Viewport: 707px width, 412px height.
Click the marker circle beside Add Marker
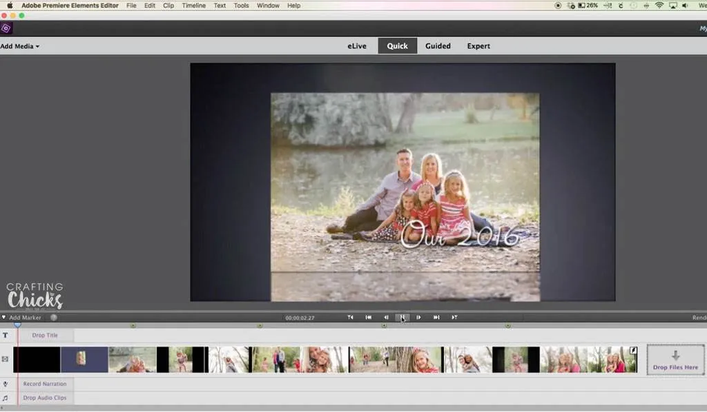[x=54, y=317]
